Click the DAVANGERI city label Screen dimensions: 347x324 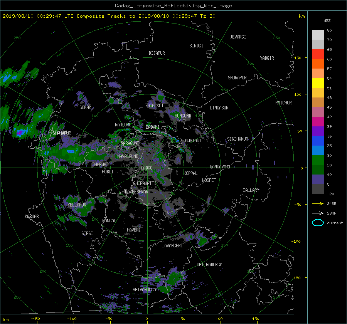pos(172,246)
